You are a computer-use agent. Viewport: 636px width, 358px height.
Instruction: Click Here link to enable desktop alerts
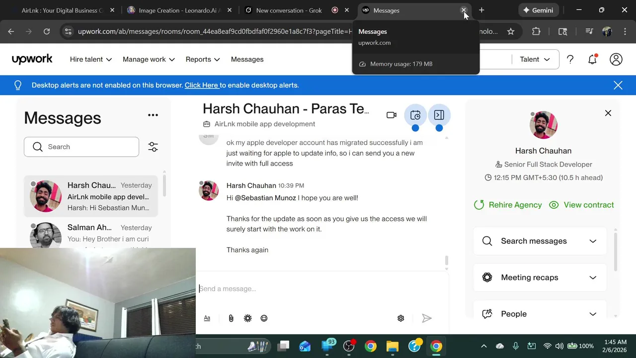[x=201, y=85]
